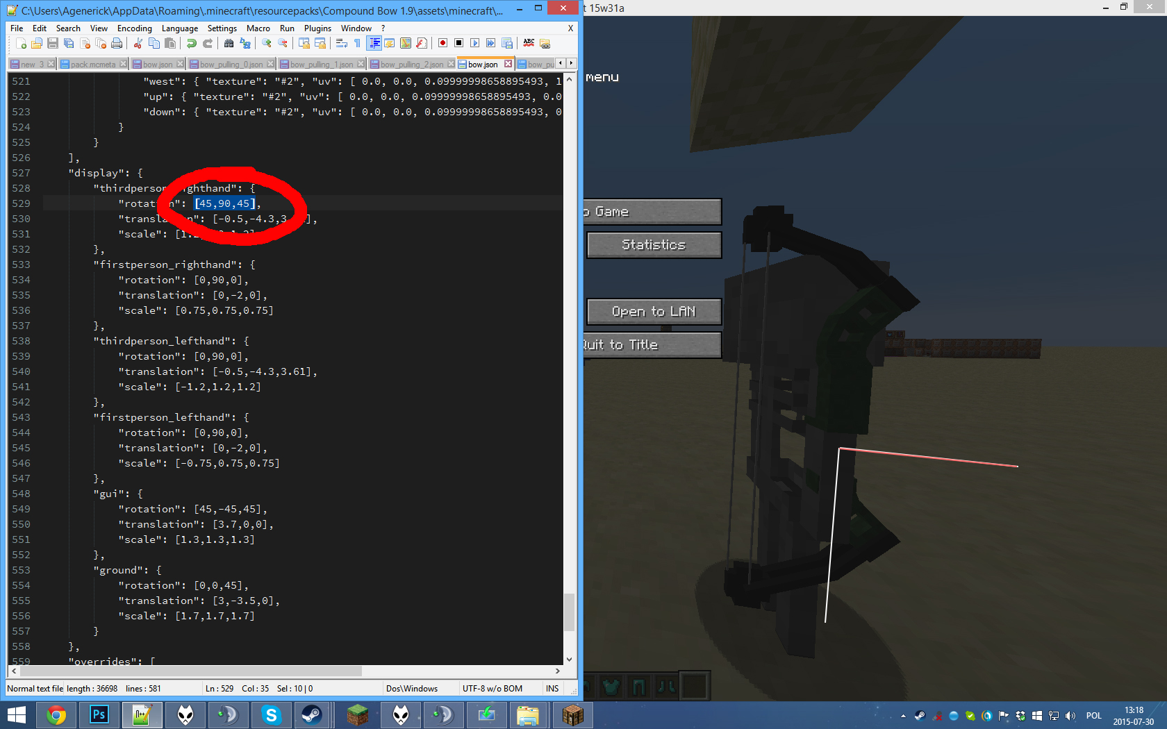Open the Windows Start button
1167x729 pixels.
[x=17, y=715]
